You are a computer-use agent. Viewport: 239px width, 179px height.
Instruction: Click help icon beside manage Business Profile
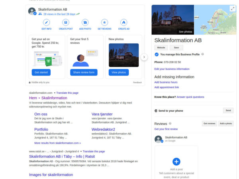[x=203, y=54]
